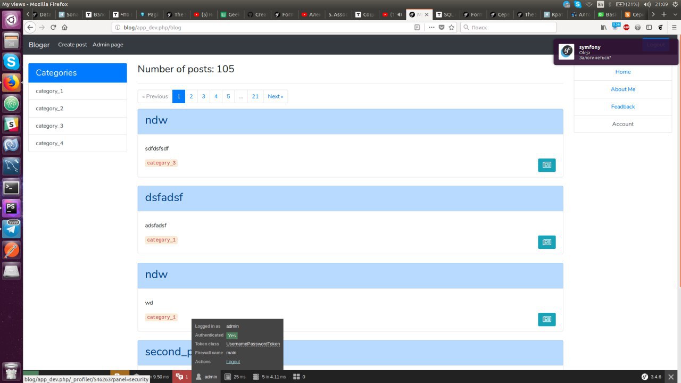
Task: Open the Firefox hamburger menu
Action: (673, 27)
